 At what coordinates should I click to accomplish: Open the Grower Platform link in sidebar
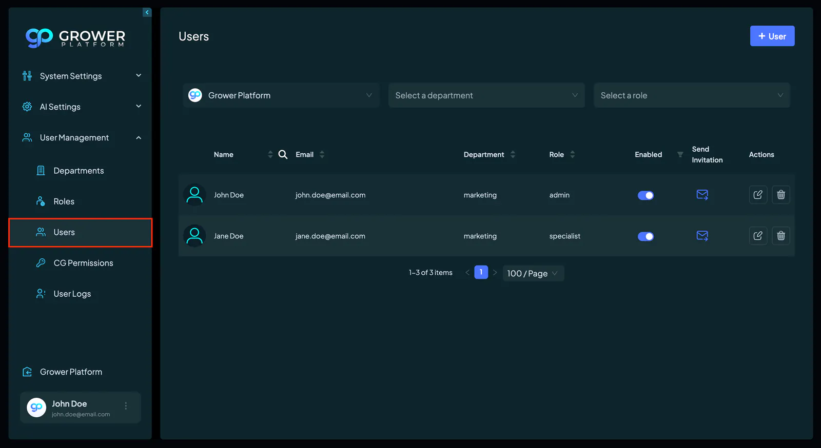pyautogui.click(x=71, y=372)
